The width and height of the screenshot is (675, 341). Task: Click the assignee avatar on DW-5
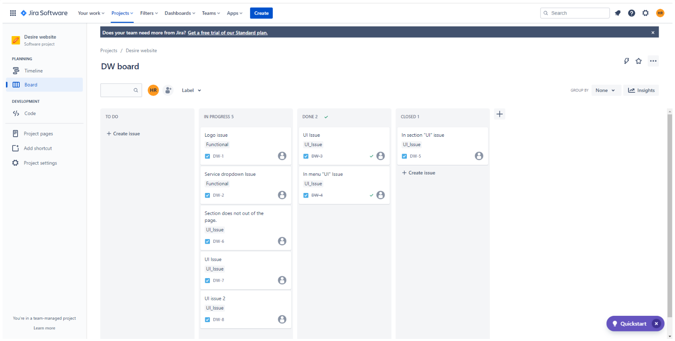(x=479, y=156)
